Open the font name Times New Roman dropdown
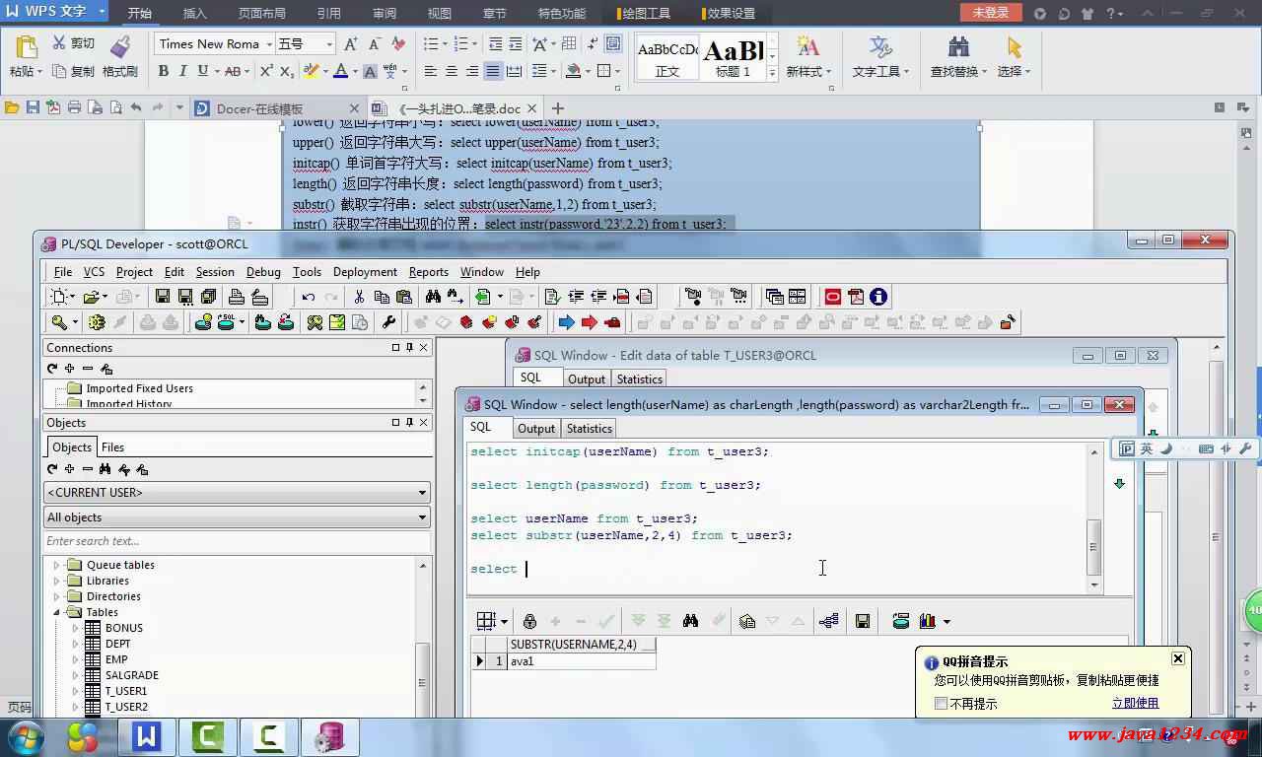 point(268,43)
